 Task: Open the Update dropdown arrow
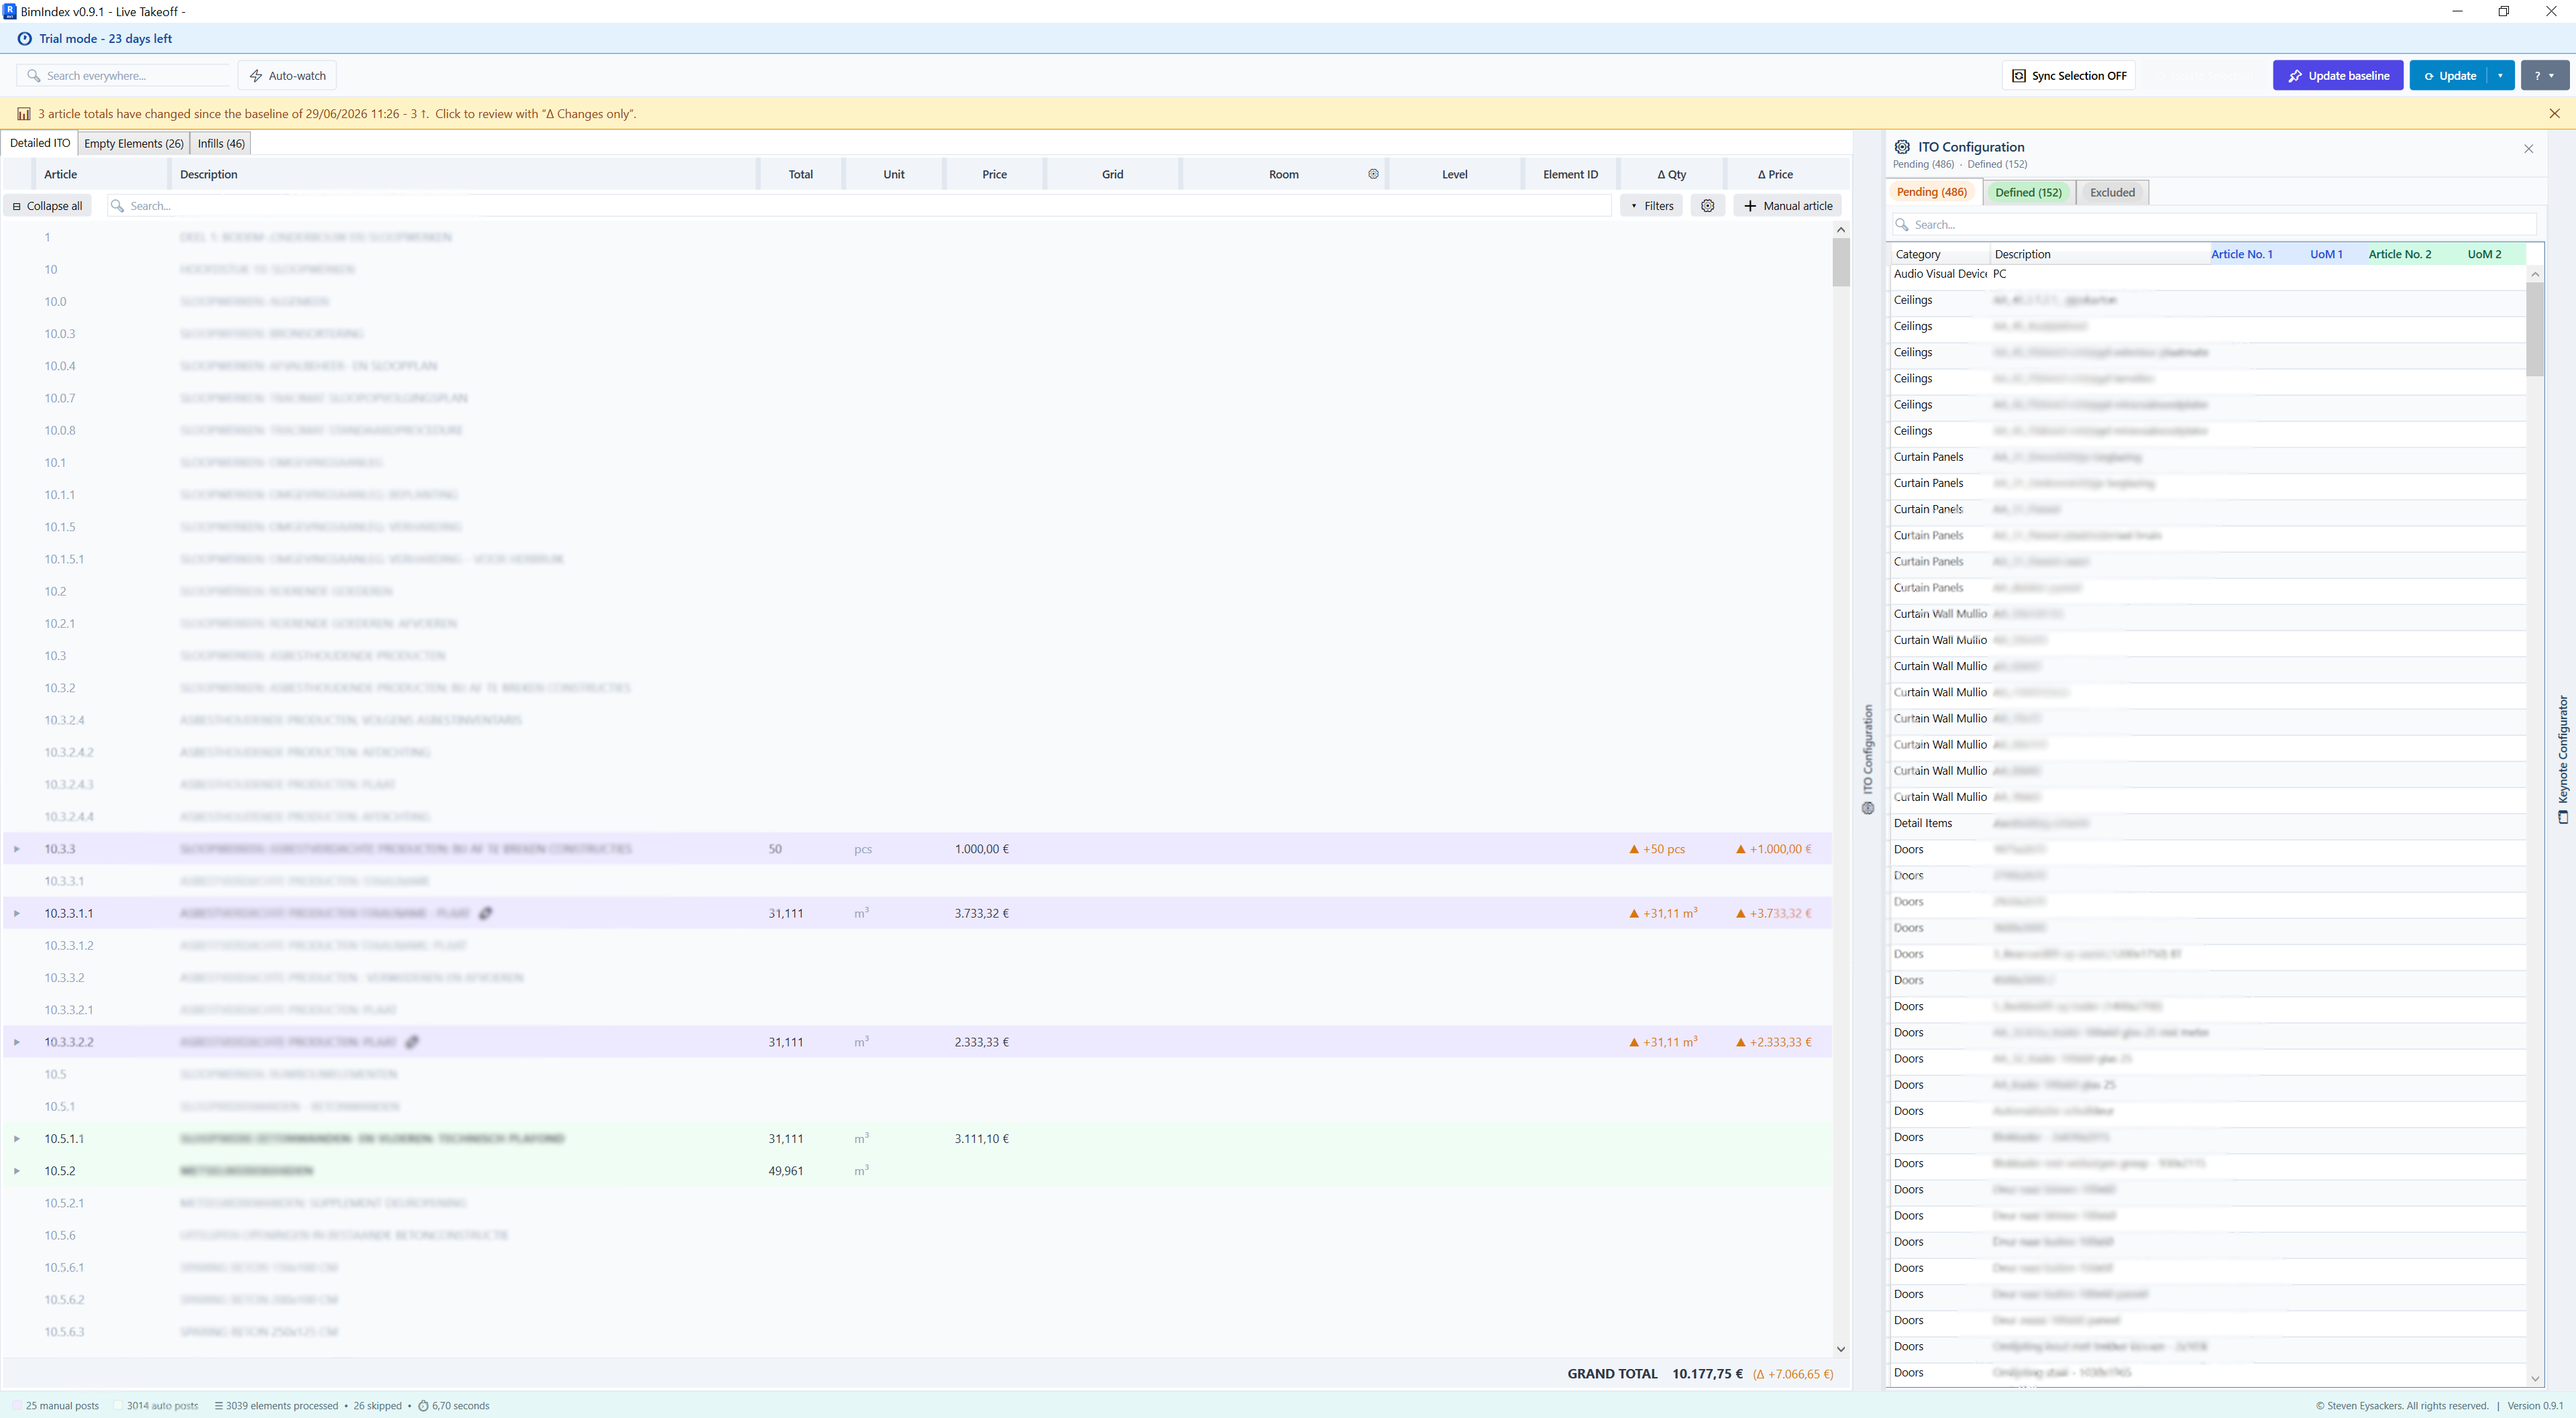2501,76
